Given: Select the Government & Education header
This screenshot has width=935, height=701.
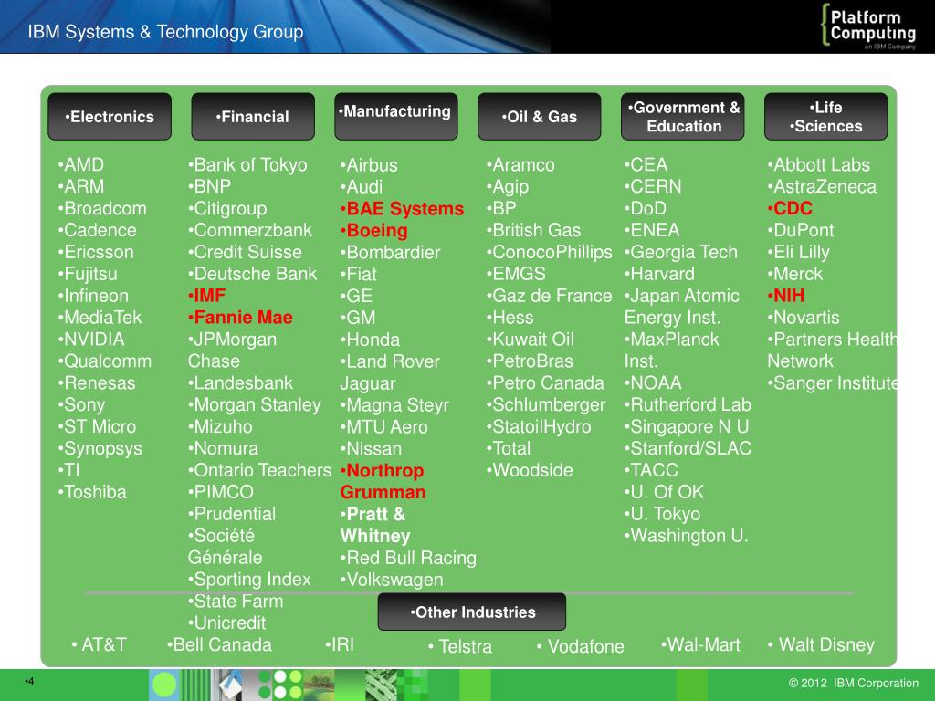Looking at the screenshot, I should pyautogui.click(x=683, y=117).
